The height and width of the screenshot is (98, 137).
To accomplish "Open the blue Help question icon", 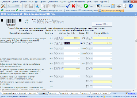I will [x=131, y=6].
